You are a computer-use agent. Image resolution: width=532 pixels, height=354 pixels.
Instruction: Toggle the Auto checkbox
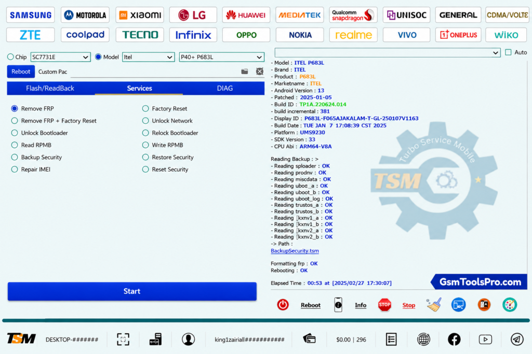[508, 52]
